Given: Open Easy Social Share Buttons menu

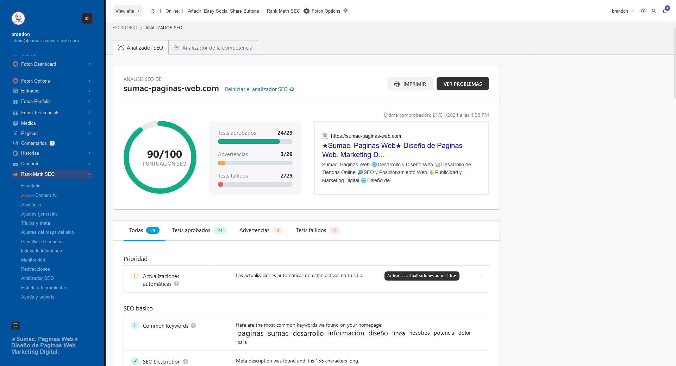Looking at the screenshot, I should [231, 11].
